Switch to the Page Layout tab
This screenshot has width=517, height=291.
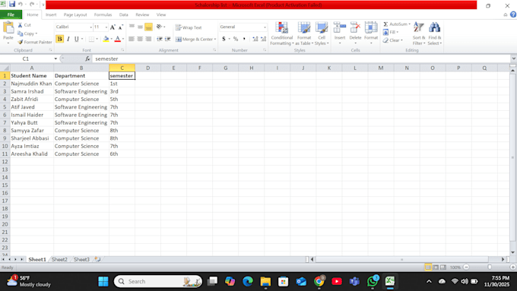[75, 14]
